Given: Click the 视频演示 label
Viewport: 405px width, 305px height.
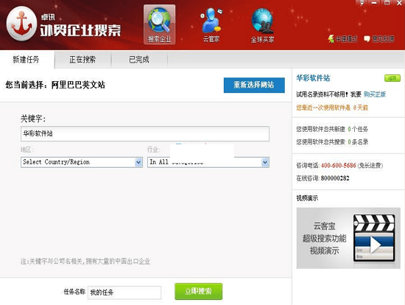Looking at the screenshot, I should 307,198.
